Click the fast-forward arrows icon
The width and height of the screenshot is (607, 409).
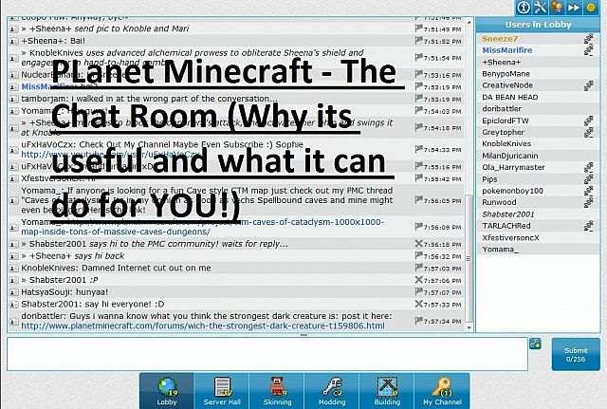[574, 8]
